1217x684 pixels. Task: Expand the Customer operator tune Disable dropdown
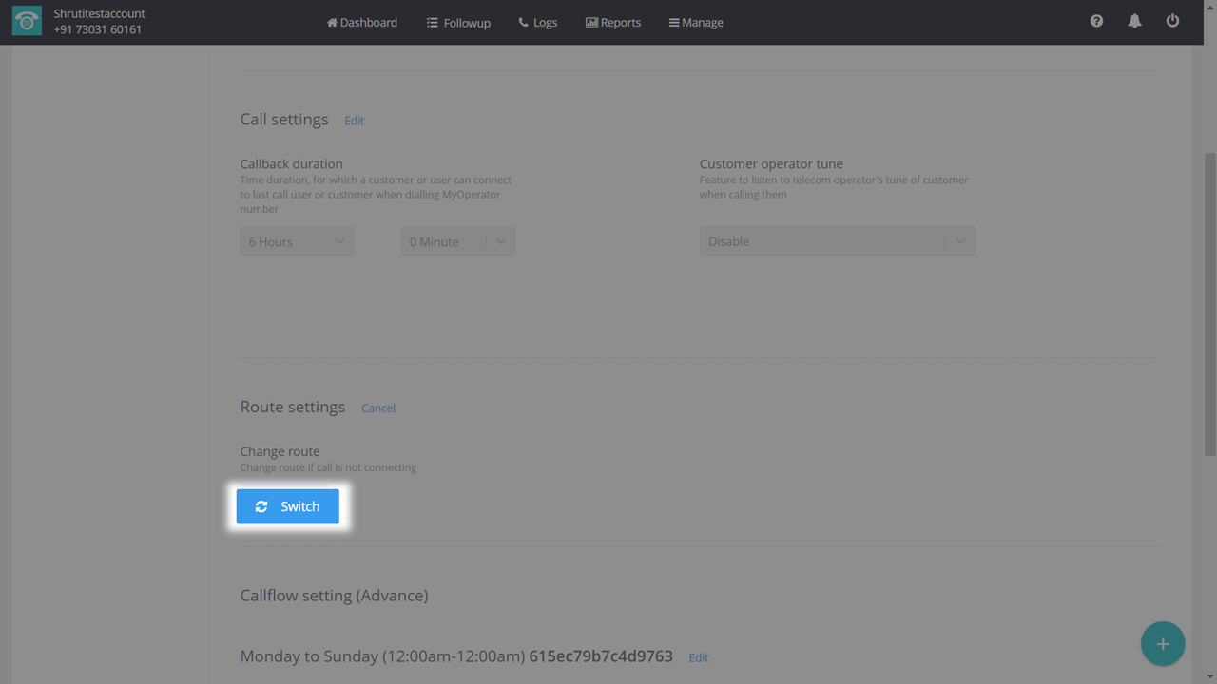[x=837, y=241]
